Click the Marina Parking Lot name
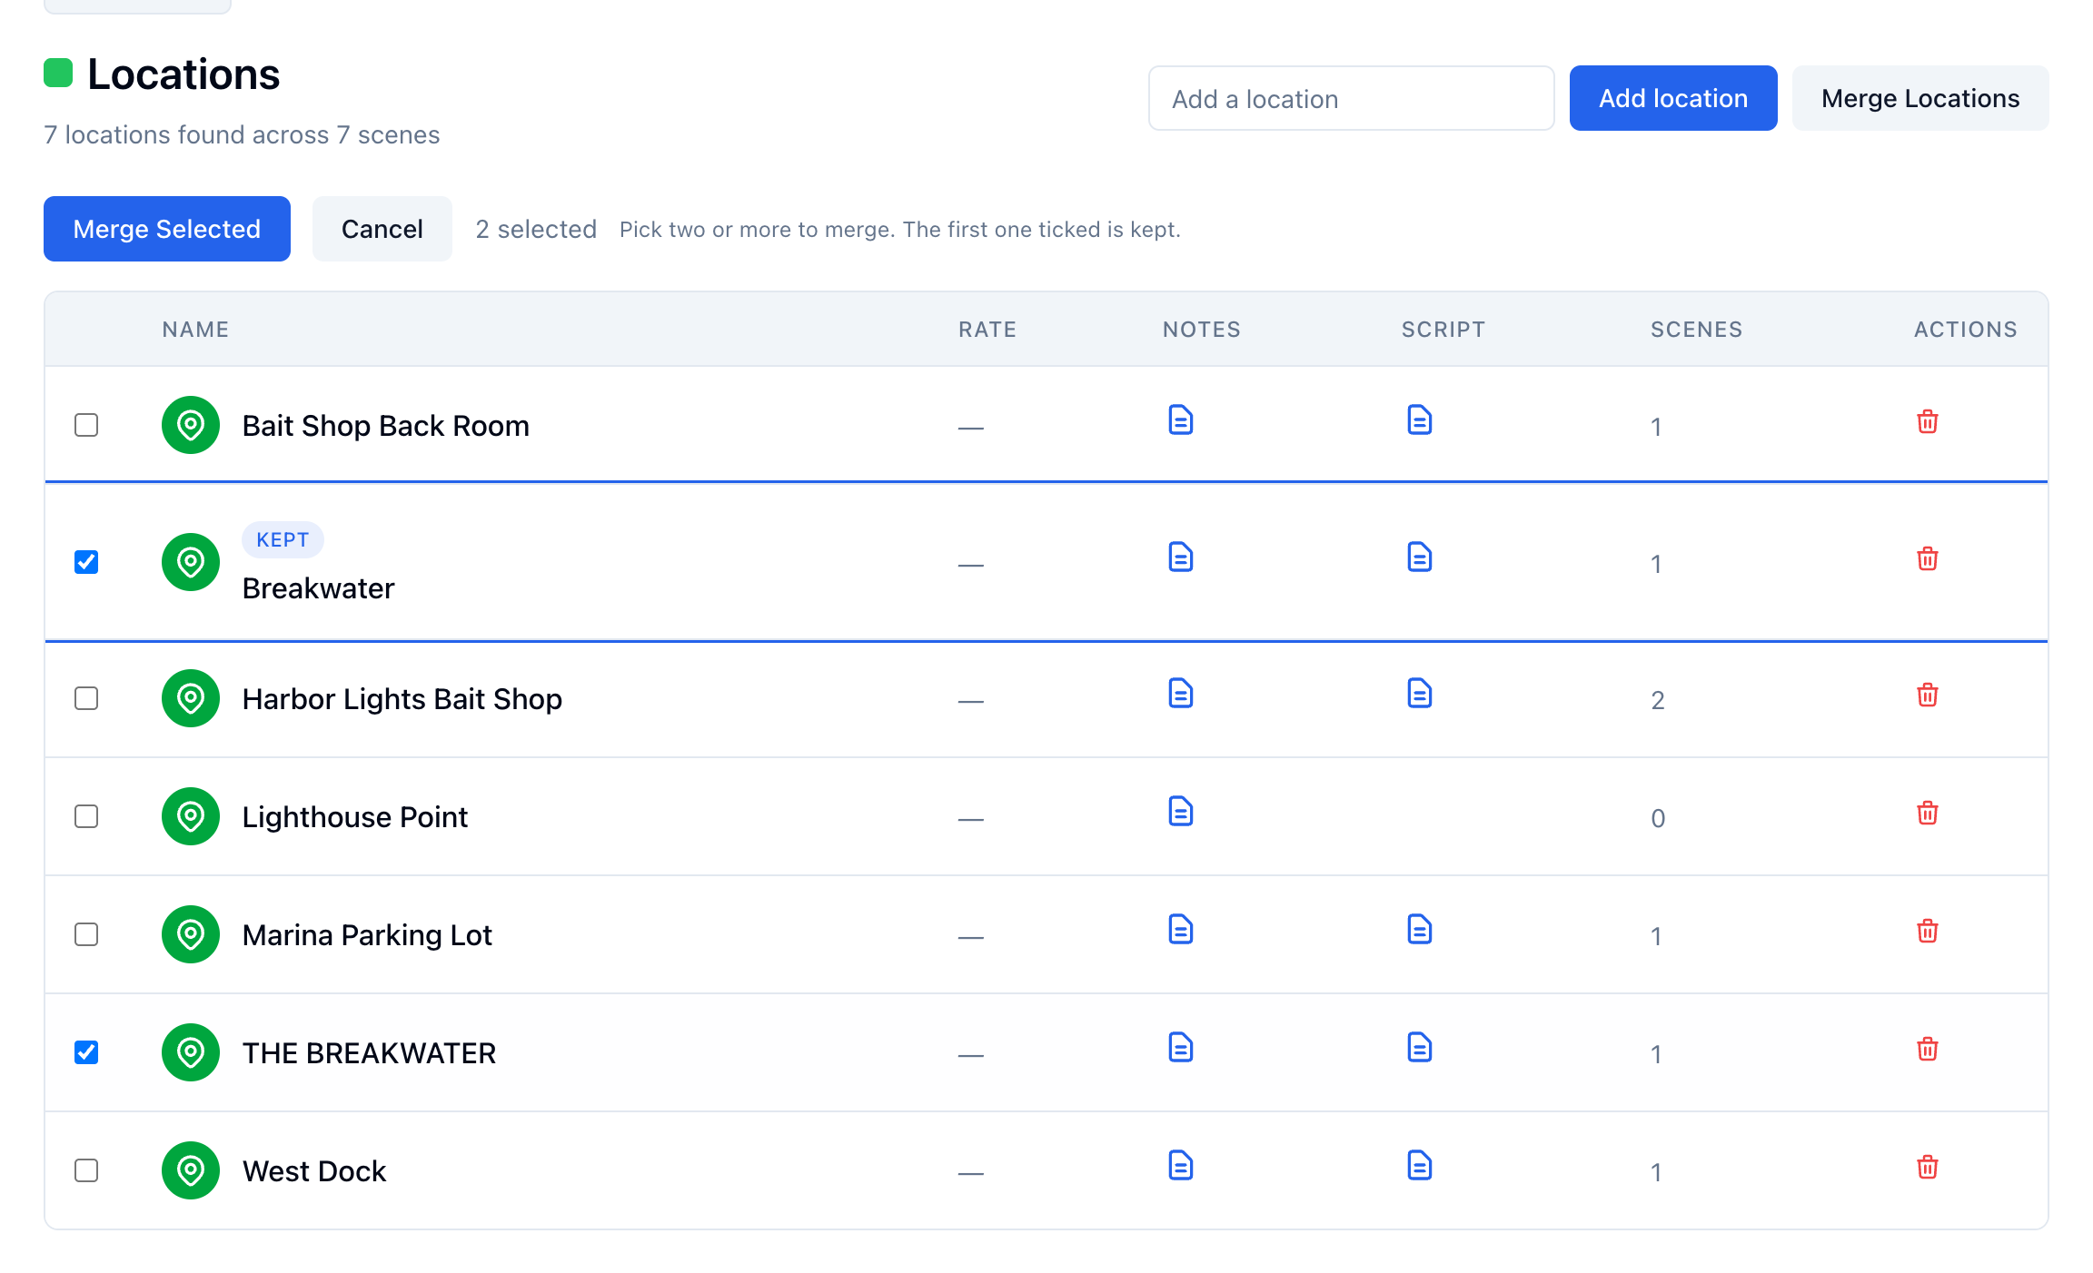The width and height of the screenshot is (2093, 1273). [367, 935]
